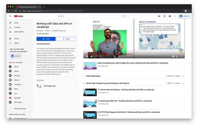Open the Setup video thumbnail
Screen dimensions: 198x127
90,66
